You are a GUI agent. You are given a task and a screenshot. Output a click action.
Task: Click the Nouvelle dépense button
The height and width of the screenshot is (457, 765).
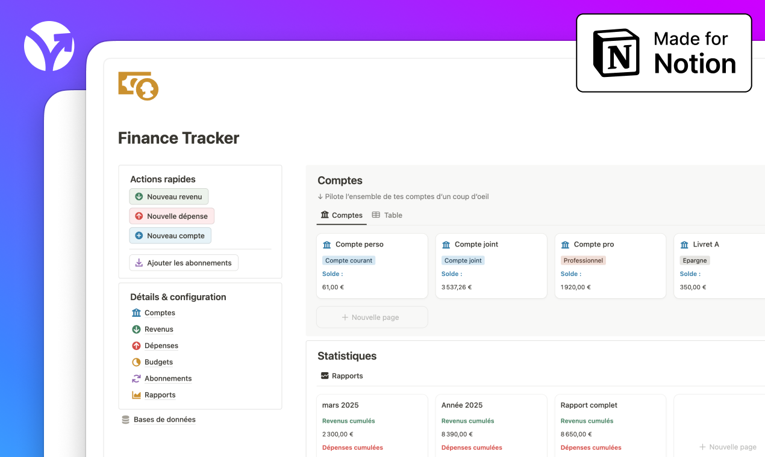[x=172, y=215]
